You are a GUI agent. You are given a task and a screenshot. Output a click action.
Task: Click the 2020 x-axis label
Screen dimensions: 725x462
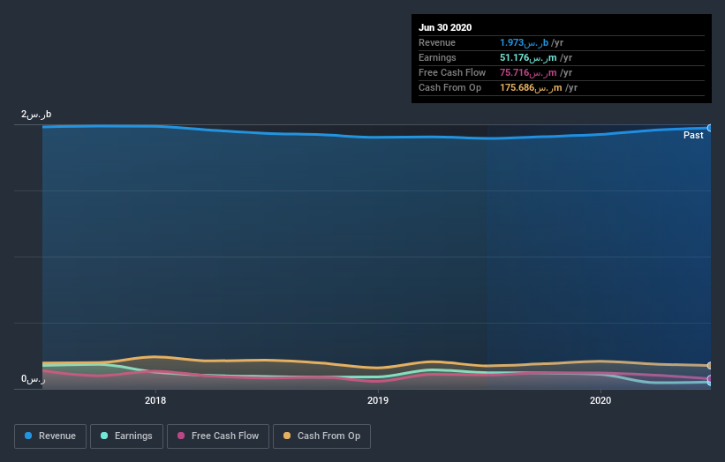click(600, 400)
